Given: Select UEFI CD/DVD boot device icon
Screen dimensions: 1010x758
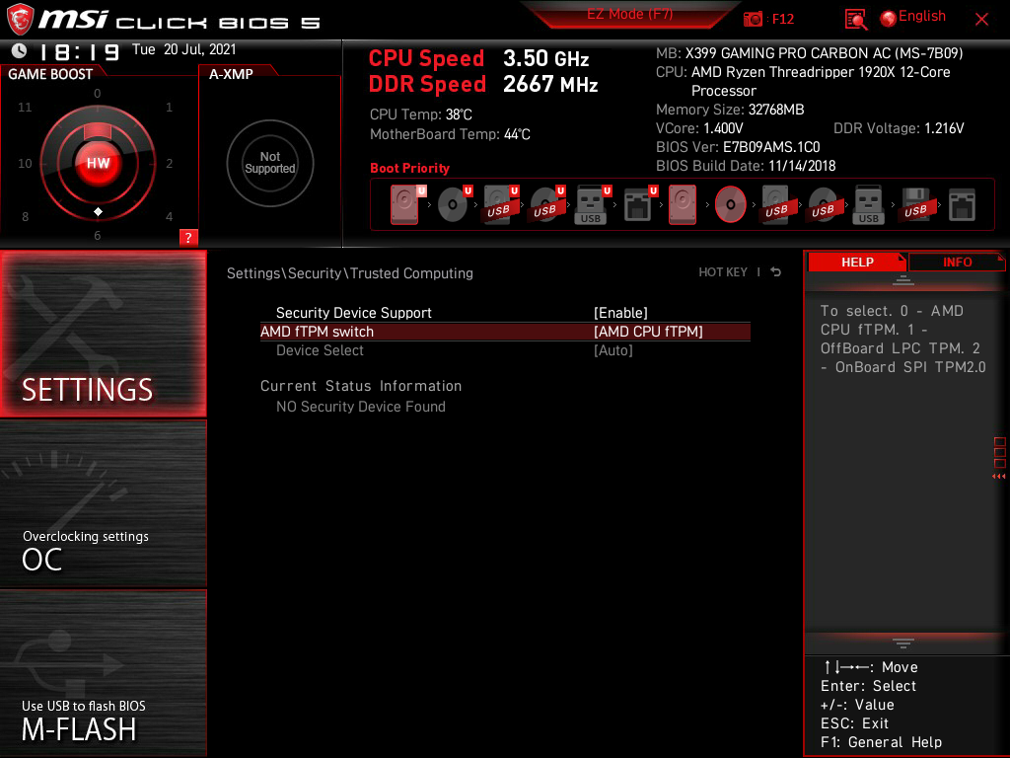Looking at the screenshot, I should coord(454,204).
